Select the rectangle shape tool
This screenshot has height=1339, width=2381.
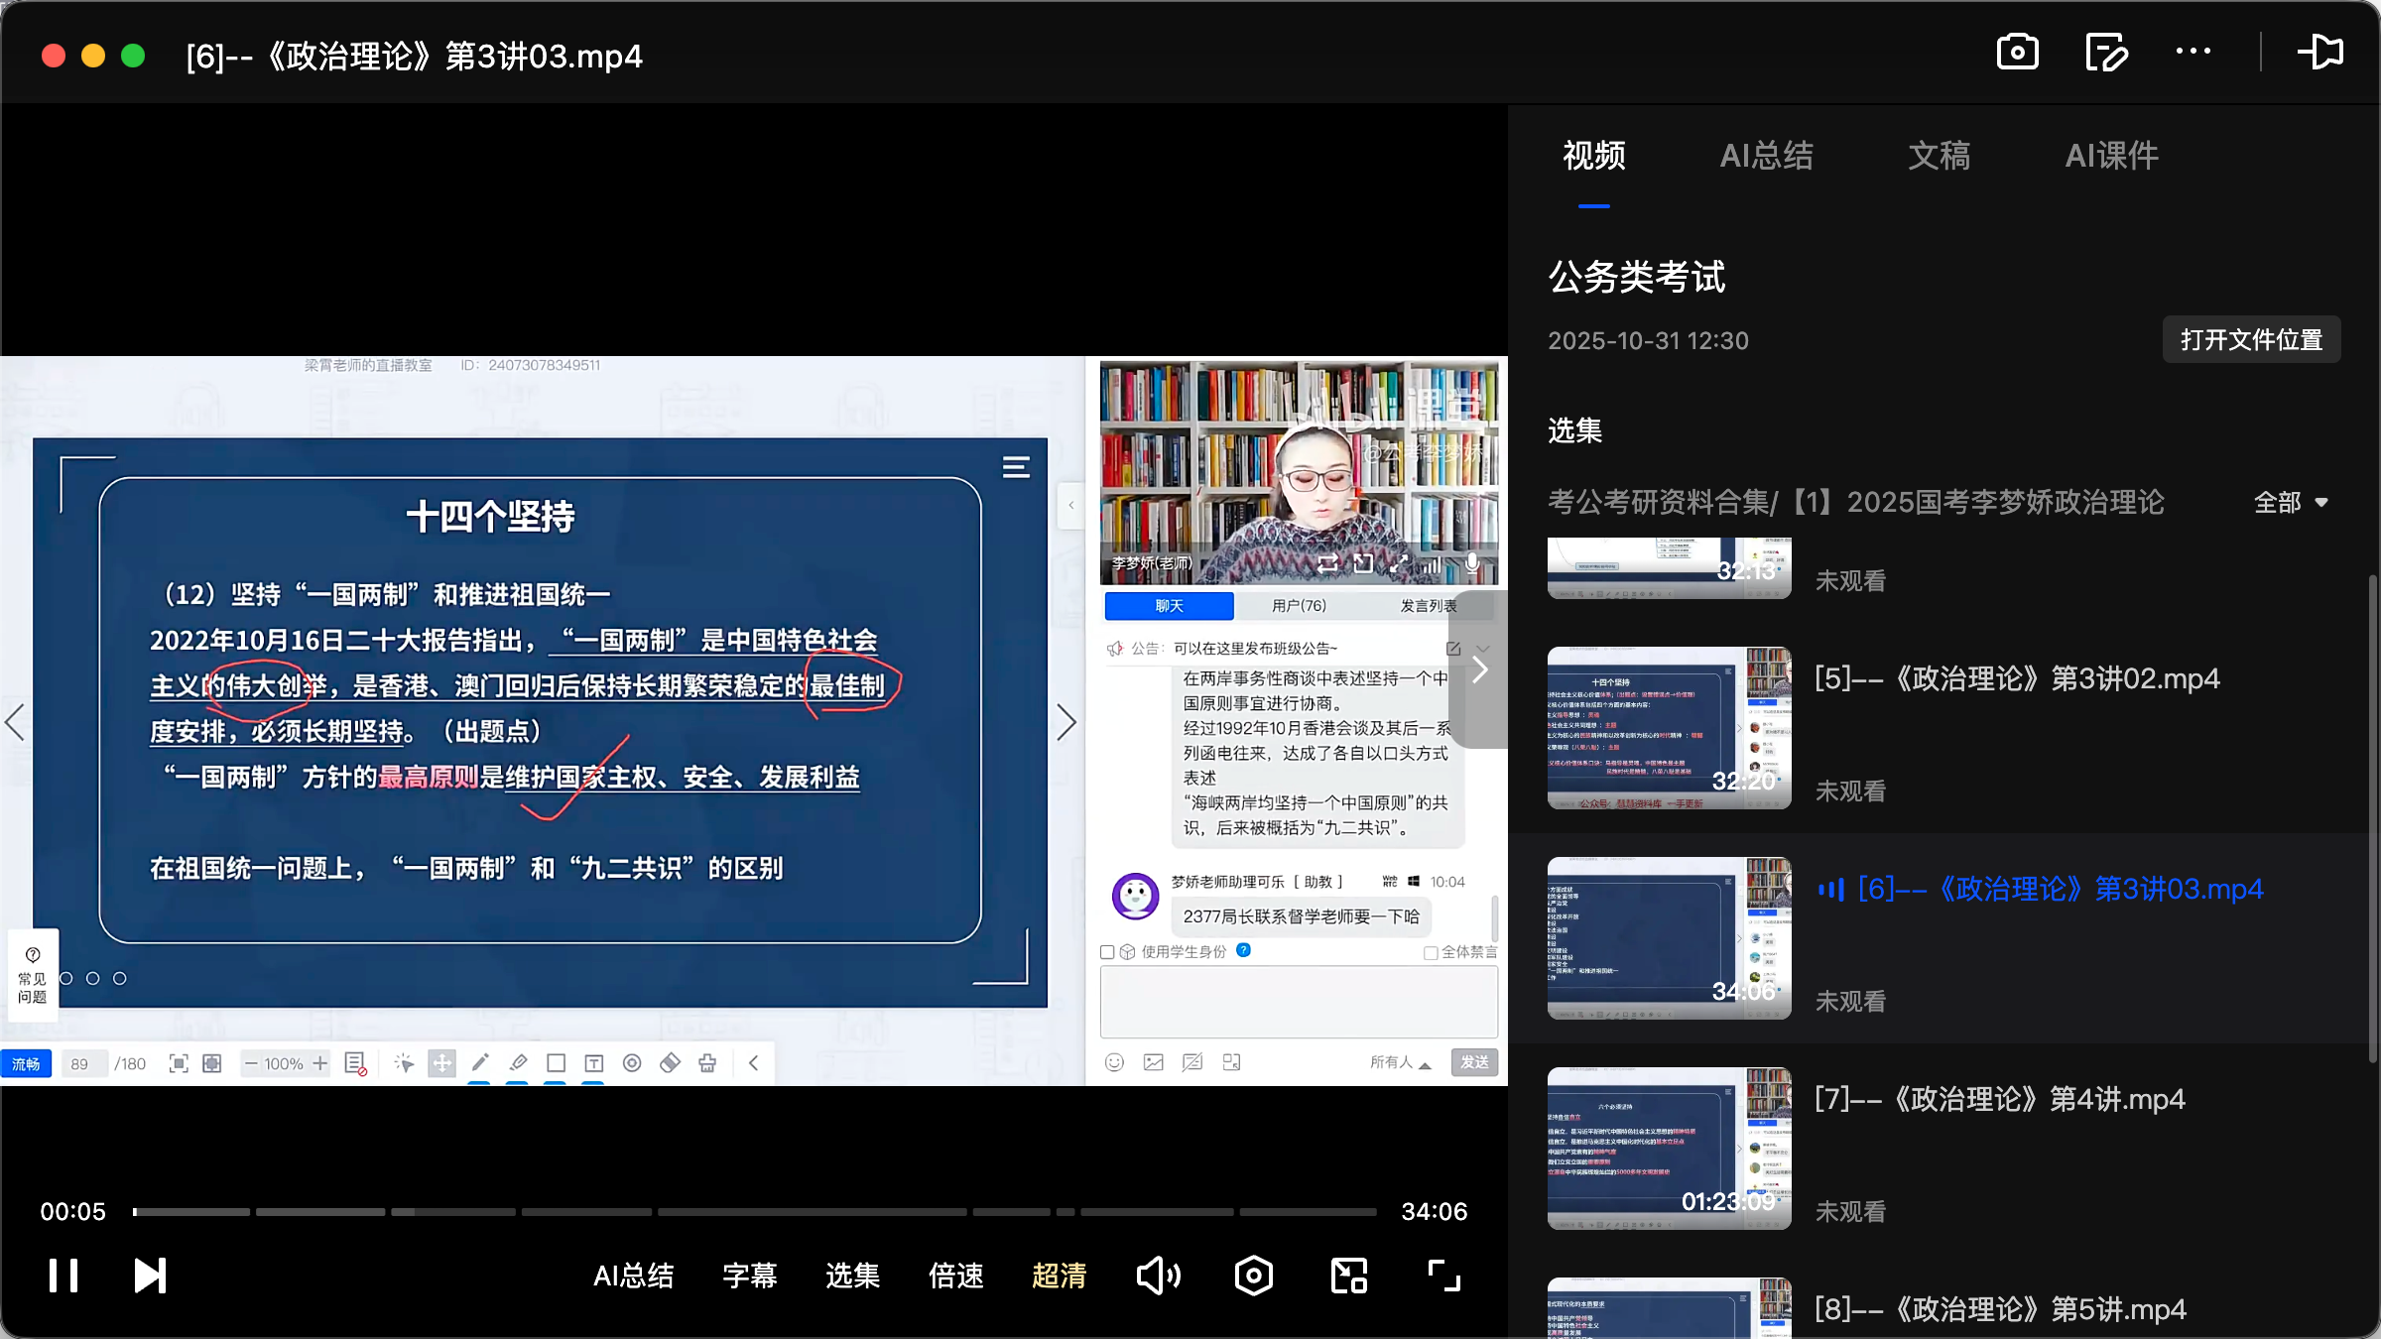point(556,1062)
